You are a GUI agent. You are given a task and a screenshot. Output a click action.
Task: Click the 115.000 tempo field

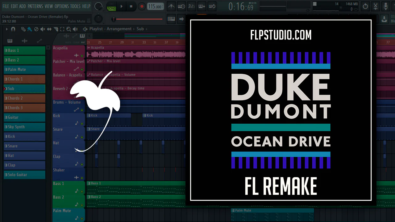click(155, 6)
